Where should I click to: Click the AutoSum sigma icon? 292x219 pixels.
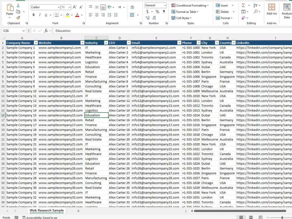coord(244,5)
